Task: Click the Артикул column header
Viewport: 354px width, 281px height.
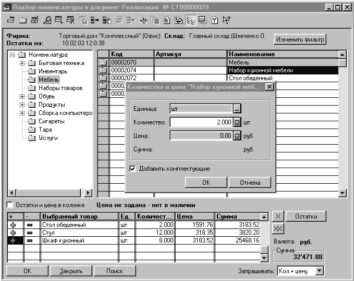Action: [190, 54]
